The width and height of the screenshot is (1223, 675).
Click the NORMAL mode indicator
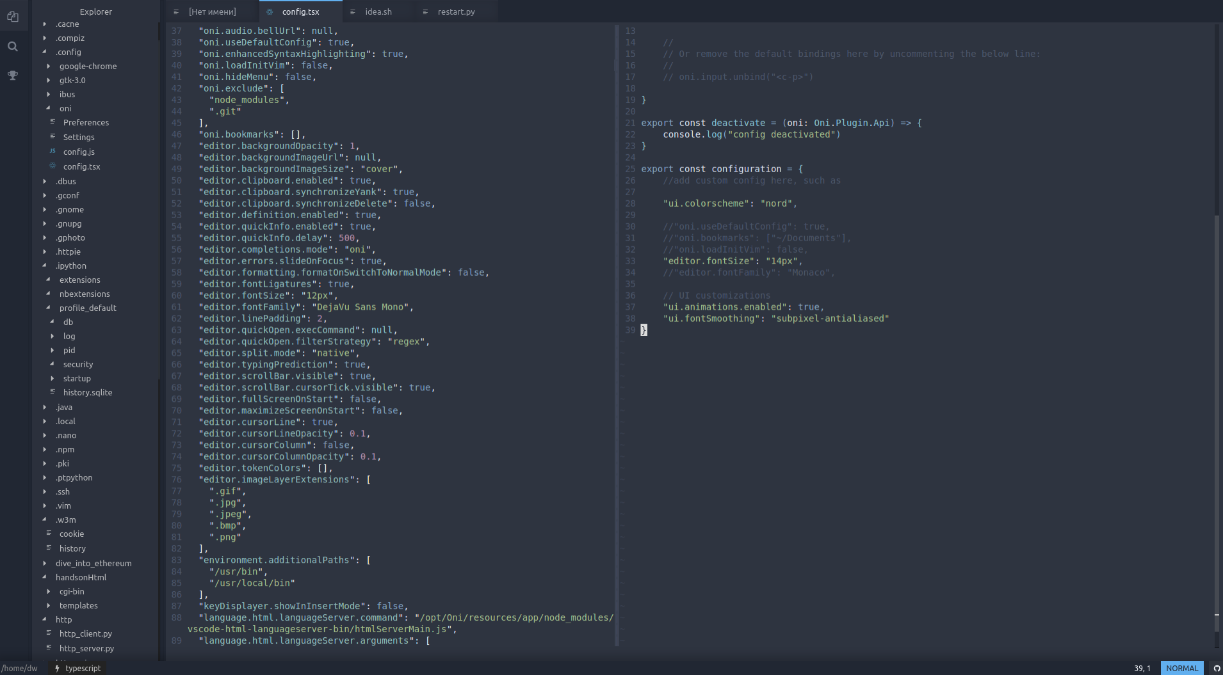coord(1182,668)
